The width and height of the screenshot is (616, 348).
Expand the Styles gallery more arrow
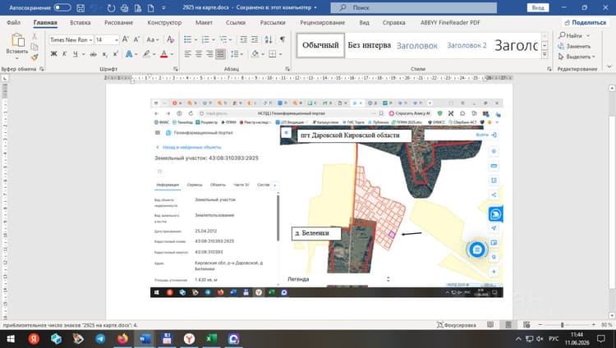pos(545,55)
